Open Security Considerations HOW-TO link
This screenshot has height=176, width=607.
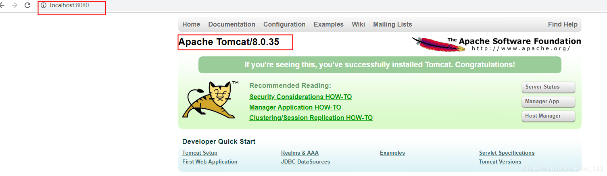tap(300, 97)
